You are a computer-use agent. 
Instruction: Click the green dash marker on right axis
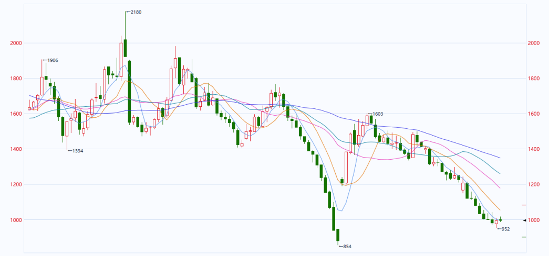tap(524, 237)
